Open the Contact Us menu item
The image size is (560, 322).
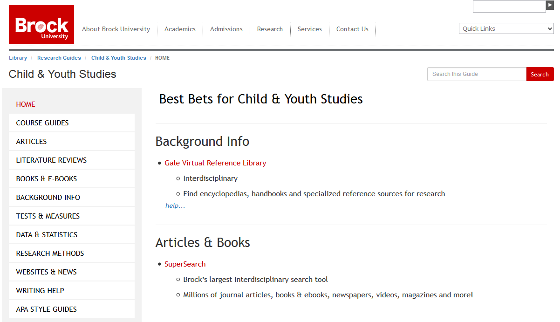352,29
